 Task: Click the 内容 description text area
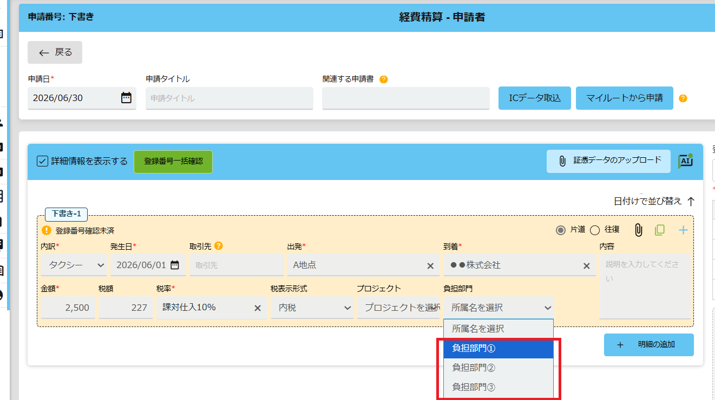(x=645, y=286)
